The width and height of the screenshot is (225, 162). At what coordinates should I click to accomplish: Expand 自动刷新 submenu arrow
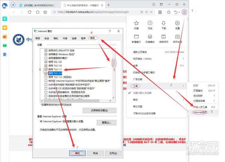pyautogui.click(x=214, y=96)
